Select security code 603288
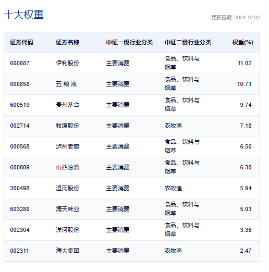 pyautogui.click(x=20, y=209)
